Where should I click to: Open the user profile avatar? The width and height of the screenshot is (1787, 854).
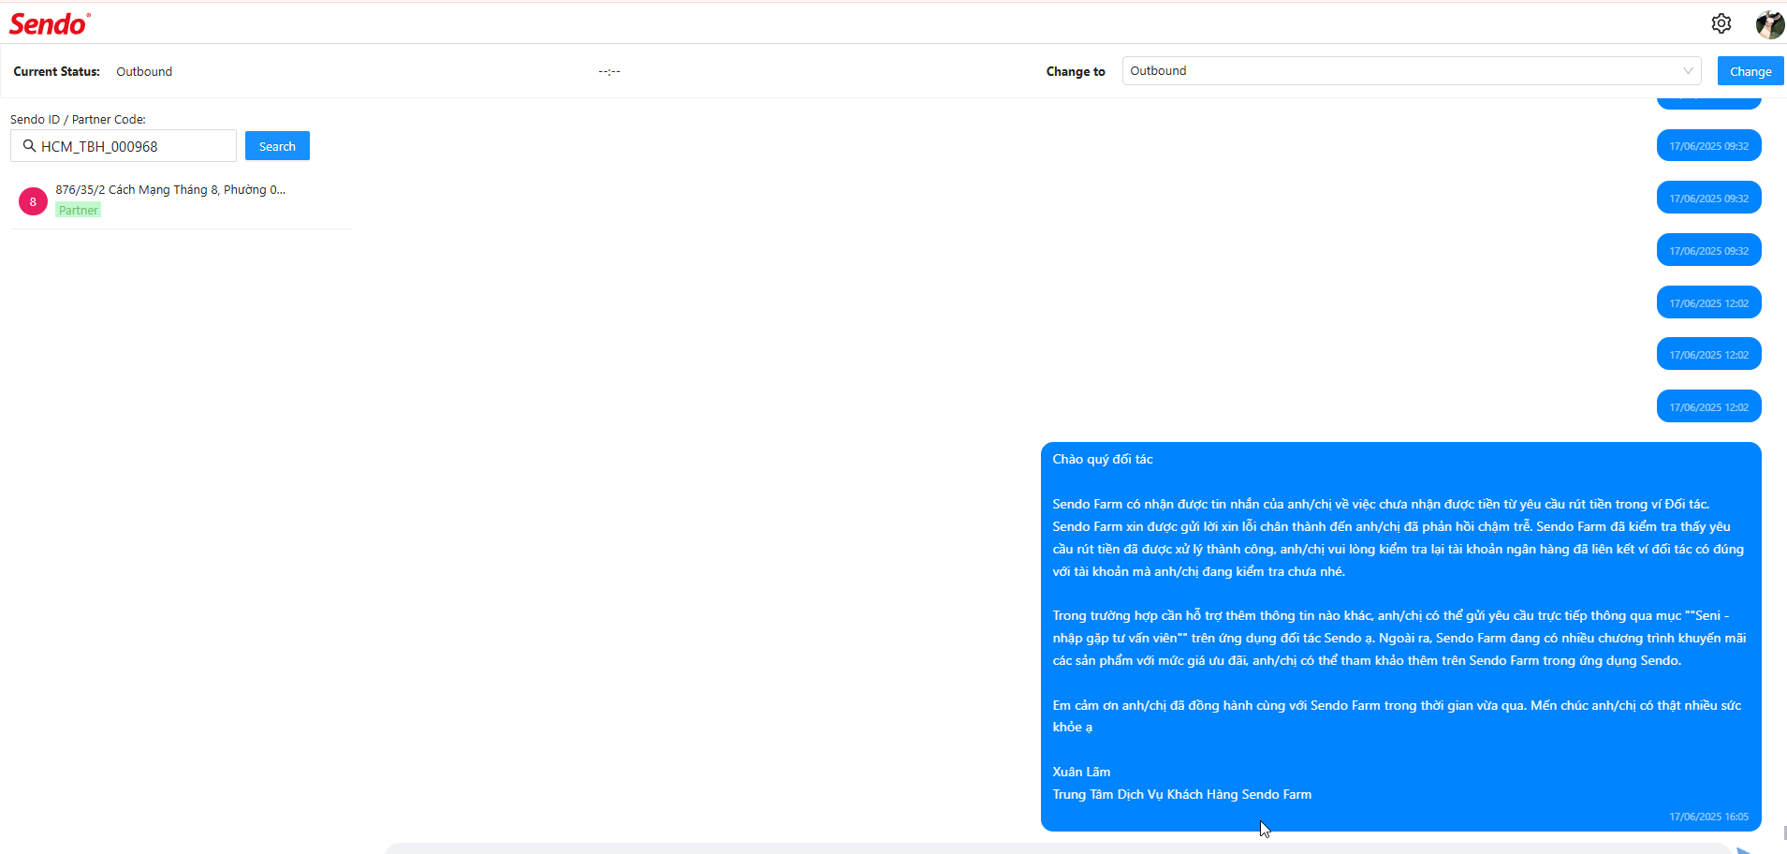coord(1769,24)
